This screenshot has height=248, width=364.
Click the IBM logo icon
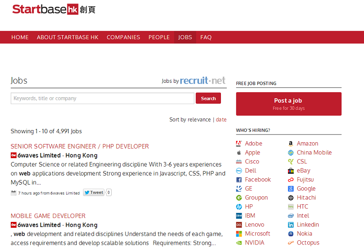pos(238,216)
